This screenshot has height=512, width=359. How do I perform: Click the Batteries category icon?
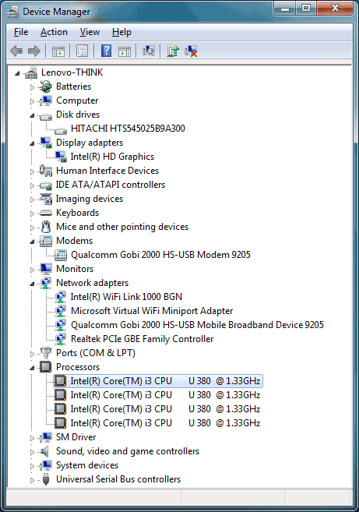point(46,87)
